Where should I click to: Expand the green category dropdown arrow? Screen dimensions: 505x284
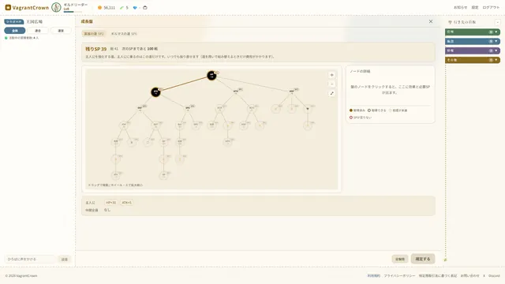coord(496,32)
